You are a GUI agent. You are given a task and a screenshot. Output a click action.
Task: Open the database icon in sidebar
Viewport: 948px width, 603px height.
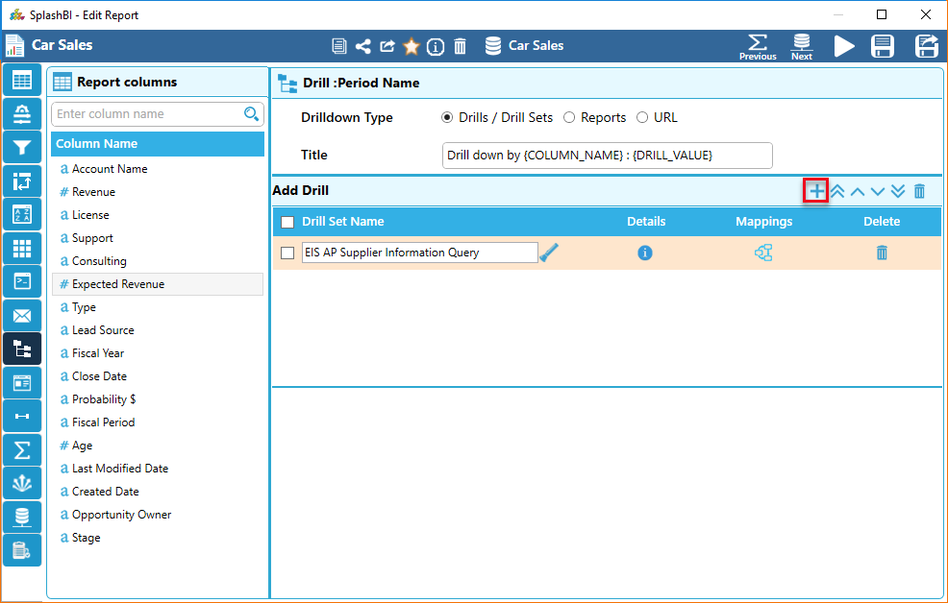(22, 517)
